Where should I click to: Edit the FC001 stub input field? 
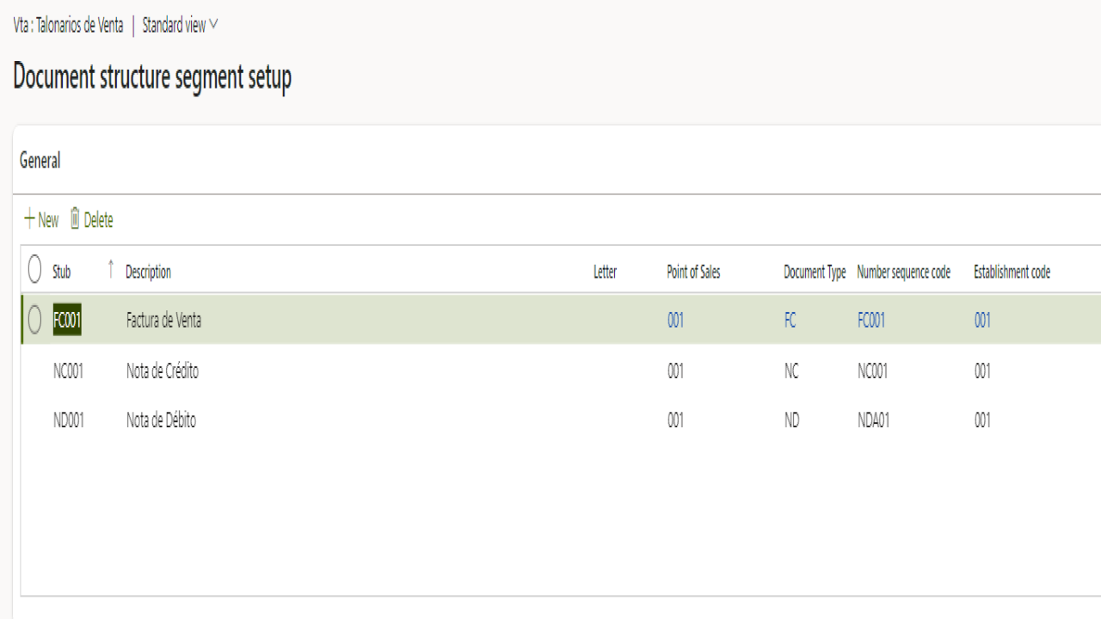[x=67, y=320]
